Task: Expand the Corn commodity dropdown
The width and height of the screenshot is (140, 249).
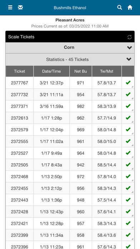Action: [x=70, y=48]
